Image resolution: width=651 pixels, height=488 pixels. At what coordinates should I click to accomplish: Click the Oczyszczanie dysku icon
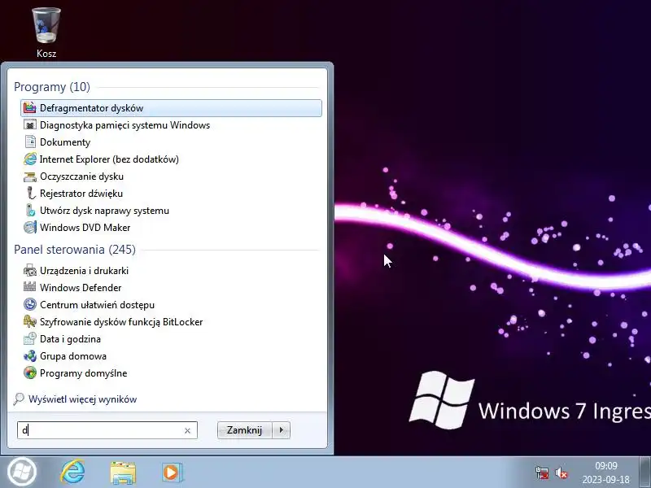coord(30,176)
